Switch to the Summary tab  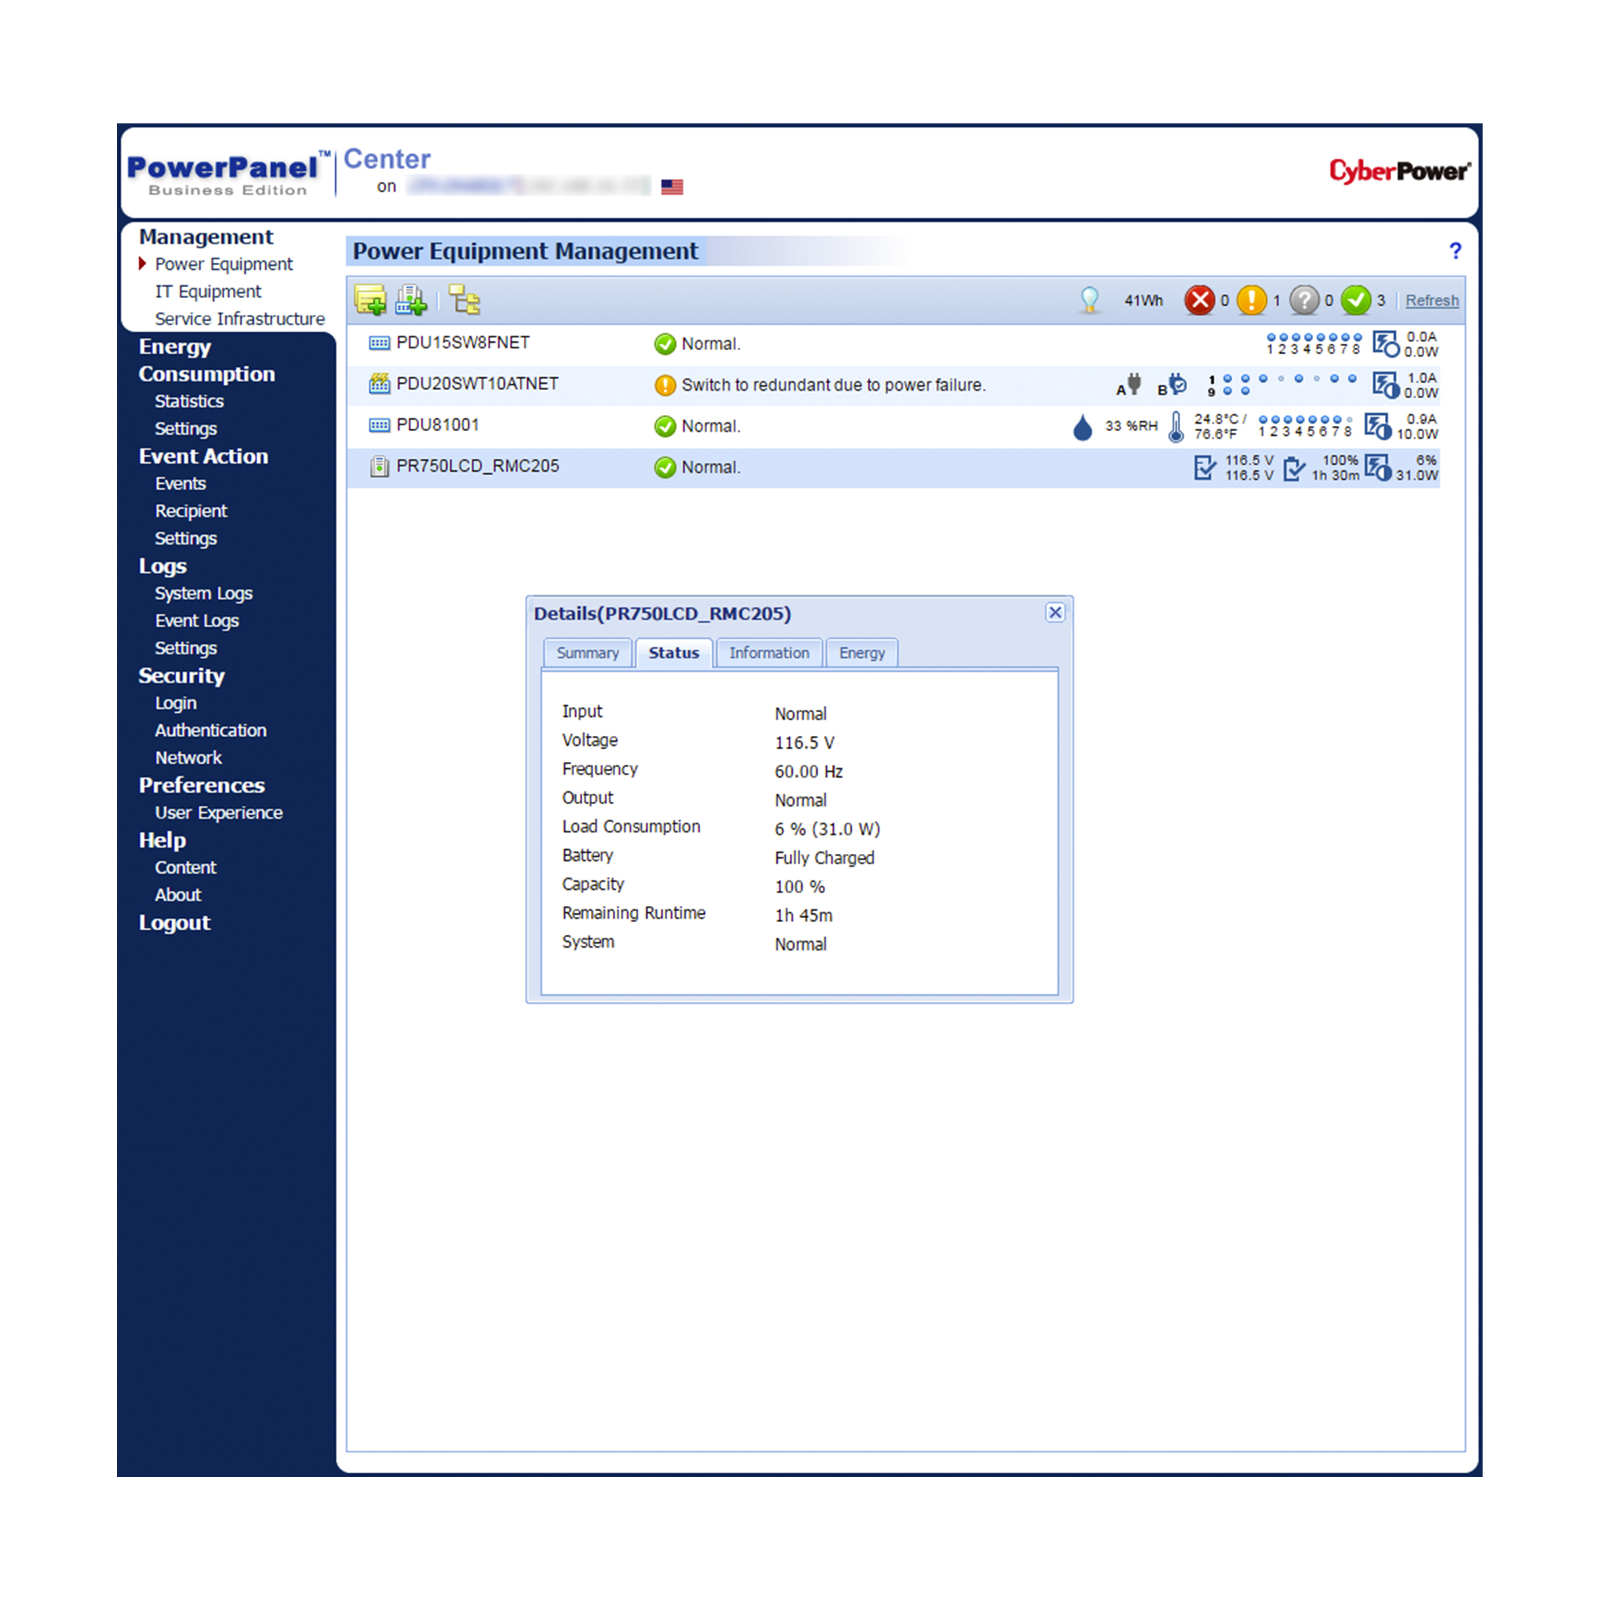pyautogui.click(x=587, y=654)
